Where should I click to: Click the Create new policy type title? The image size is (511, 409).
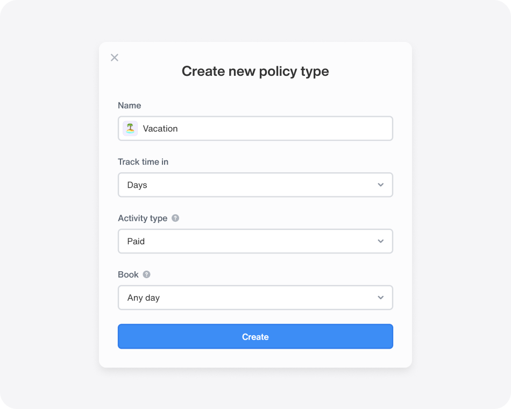click(256, 71)
